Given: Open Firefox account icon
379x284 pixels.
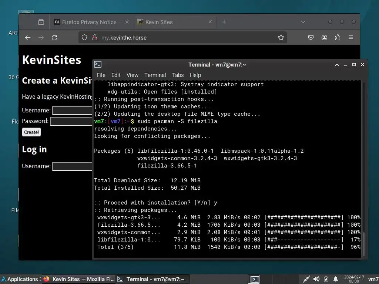Looking at the screenshot, I should click(x=324, y=37).
